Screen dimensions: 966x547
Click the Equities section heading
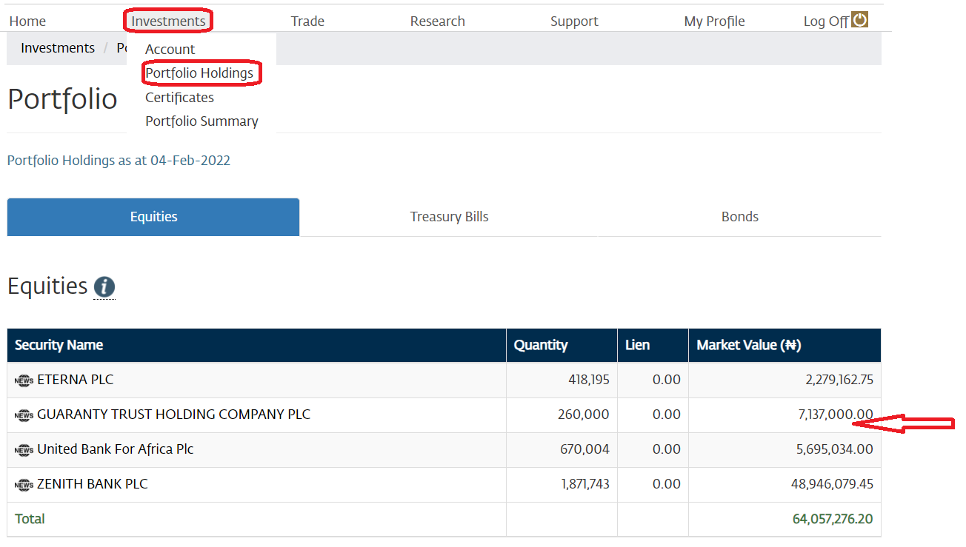pyautogui.click(x=47, y=286)
